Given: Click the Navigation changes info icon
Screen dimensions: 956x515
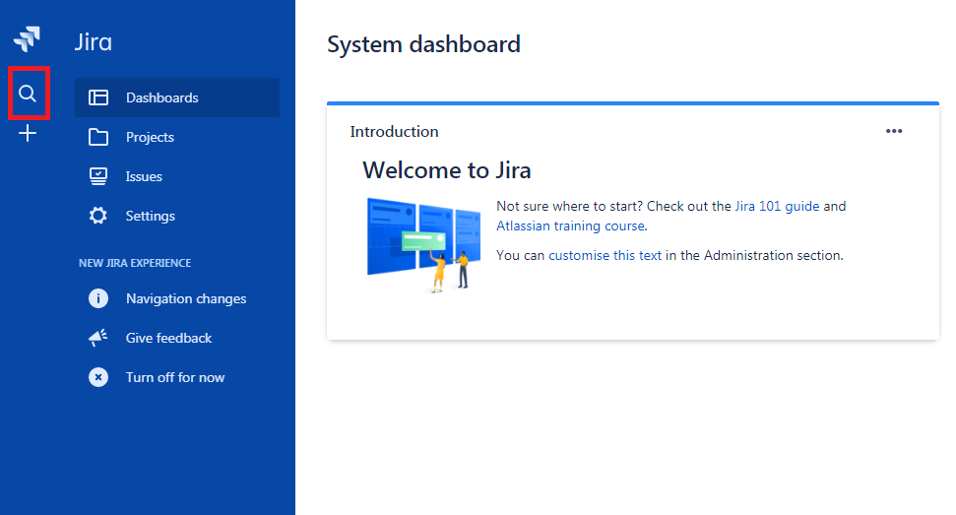Looking at the screenshot, I should (98, 298).
